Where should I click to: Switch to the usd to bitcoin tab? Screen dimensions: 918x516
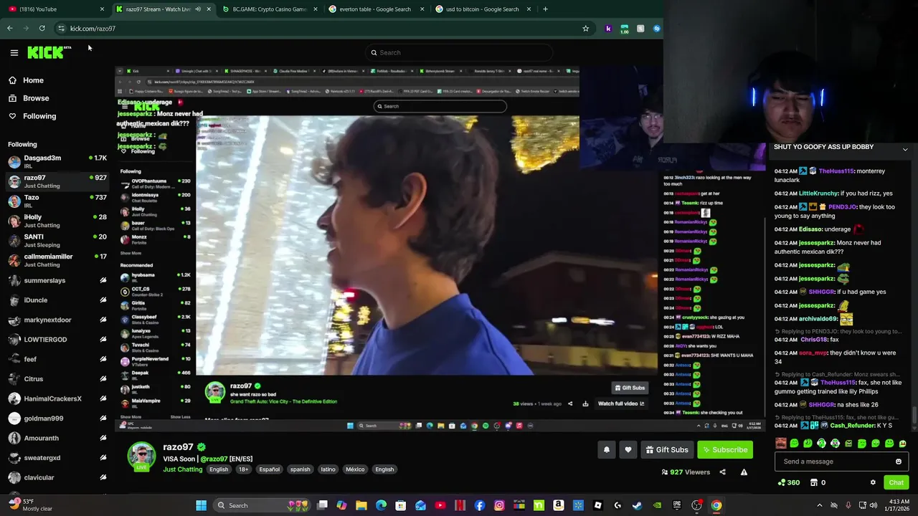(x=482, y=9)
